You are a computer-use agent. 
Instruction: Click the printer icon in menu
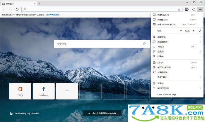[154, 62]
